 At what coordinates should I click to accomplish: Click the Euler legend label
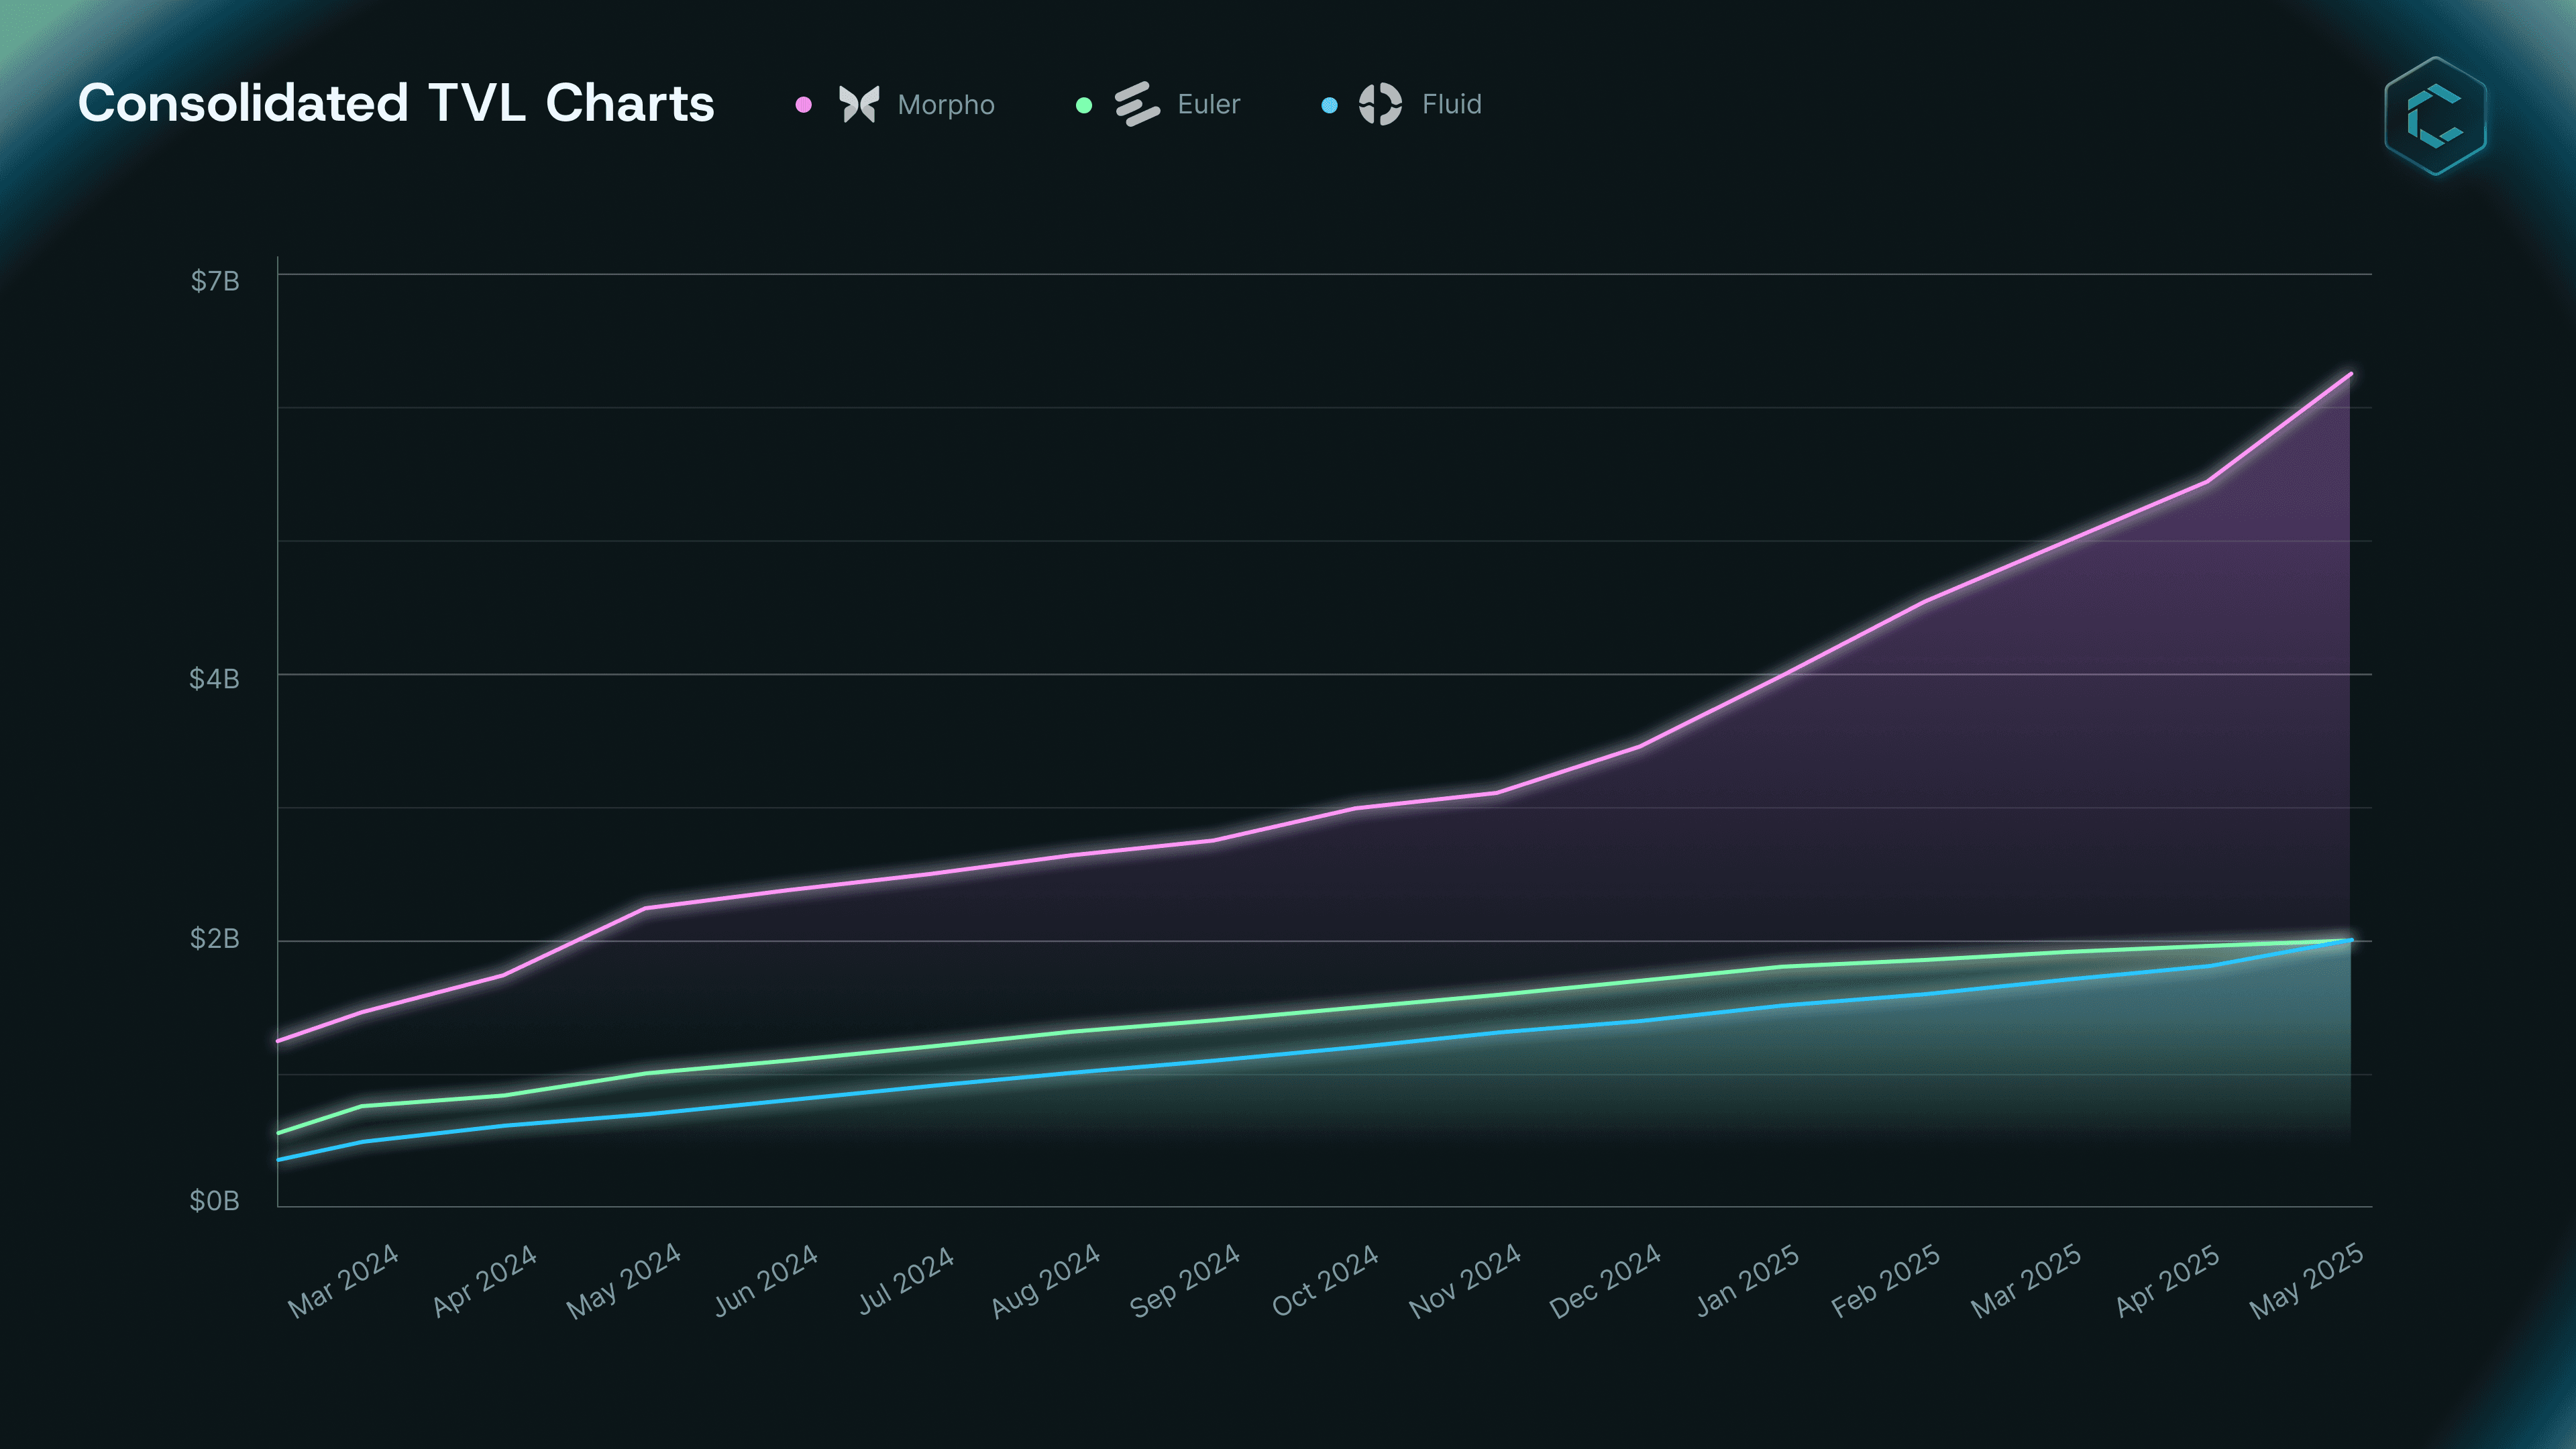1209,104
